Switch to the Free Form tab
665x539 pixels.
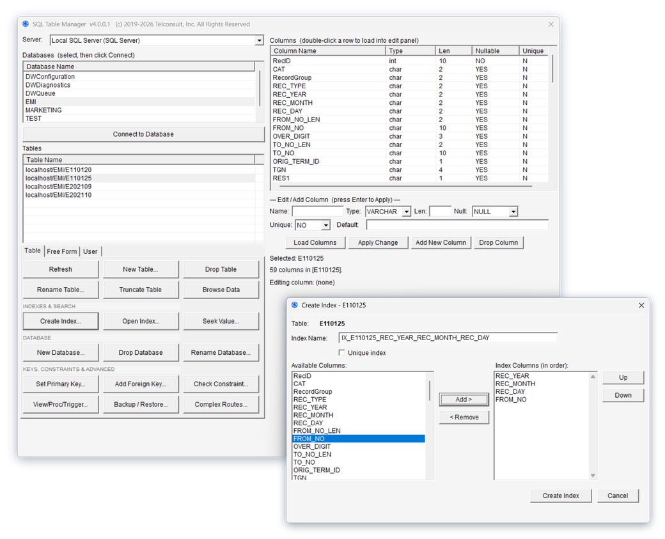pyautogui.click(x=62, y=251)
